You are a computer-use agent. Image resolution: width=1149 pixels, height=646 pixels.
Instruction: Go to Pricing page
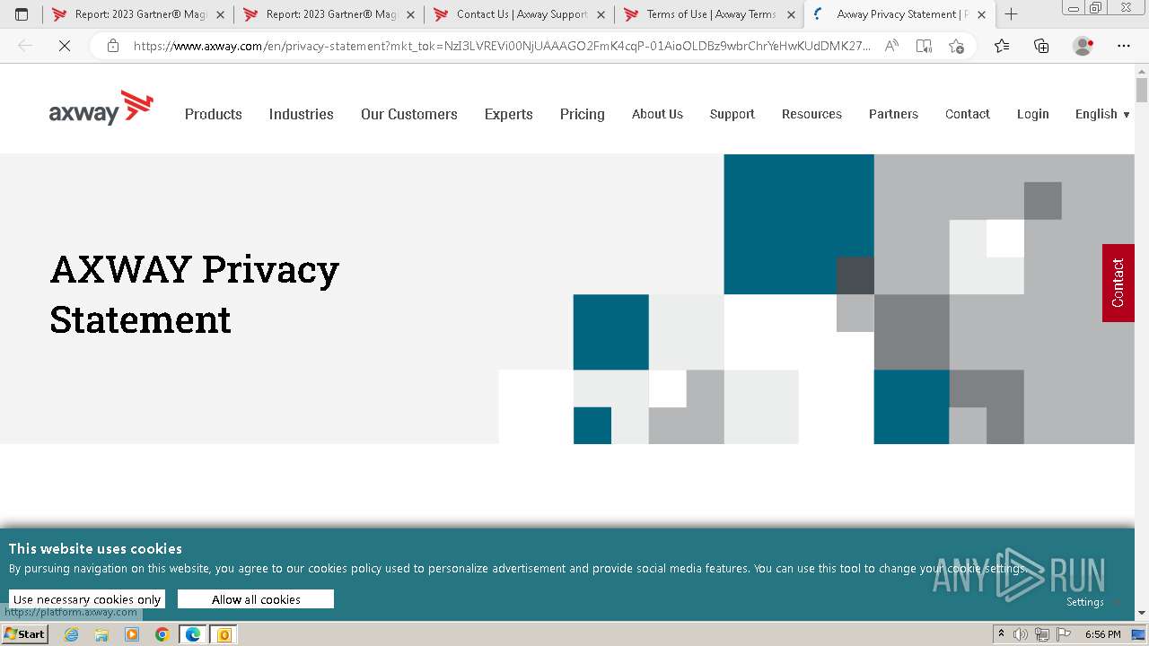pyautogui.click(x=583, y=114)
